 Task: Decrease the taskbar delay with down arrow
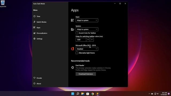tap(92, 40)
